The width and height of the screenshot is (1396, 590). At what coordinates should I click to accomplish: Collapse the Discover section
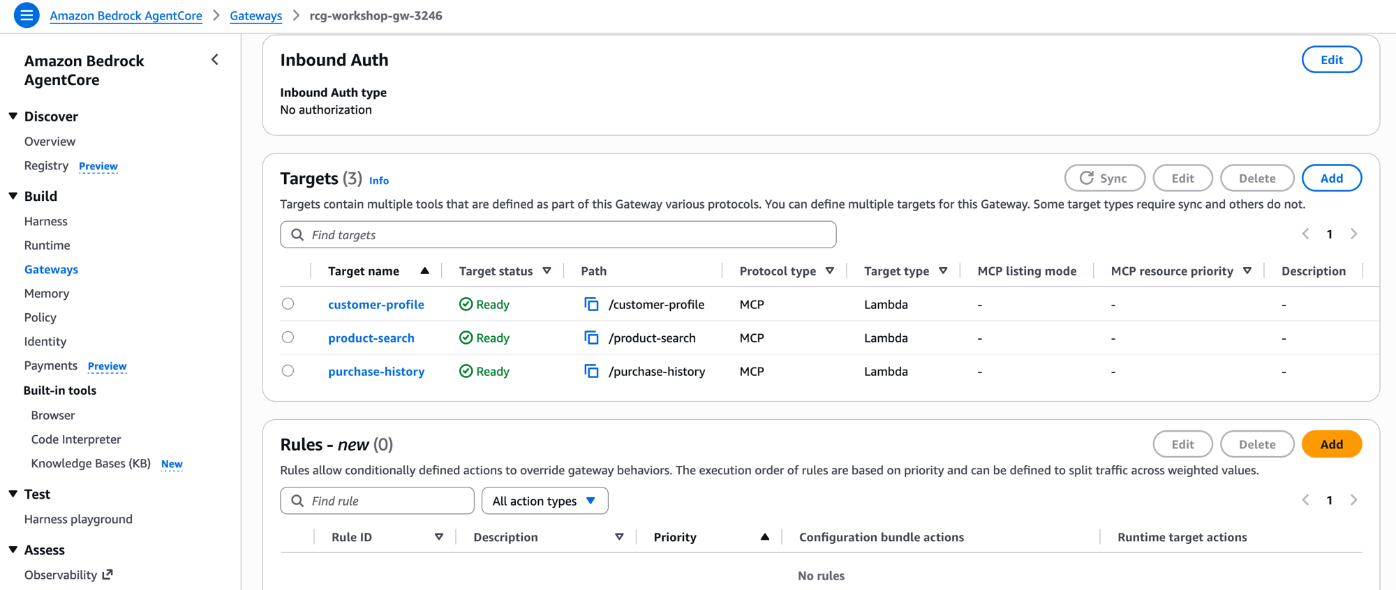13,116
